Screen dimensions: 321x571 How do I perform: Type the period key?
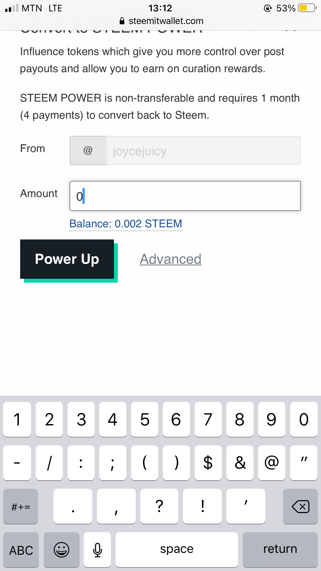(x=73, y=506)
